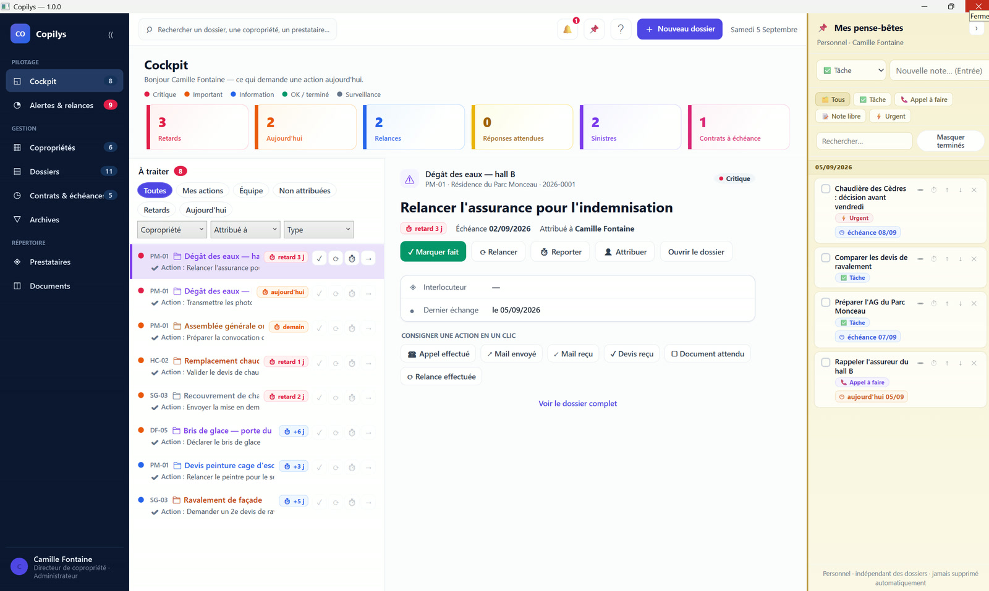The width and height of the screenshot is (989, 591).
Task: Click the warning triangle icon beside Dégât des eaux
Action: pos(409,179)
